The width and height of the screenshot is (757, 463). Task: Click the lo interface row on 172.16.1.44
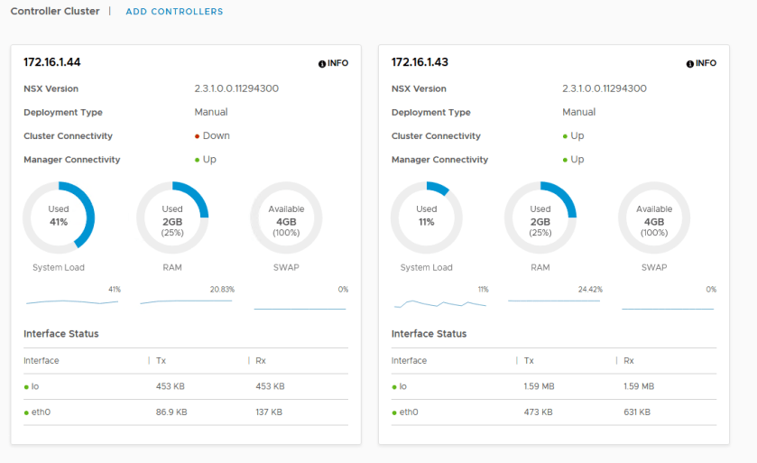click(186, 386)
